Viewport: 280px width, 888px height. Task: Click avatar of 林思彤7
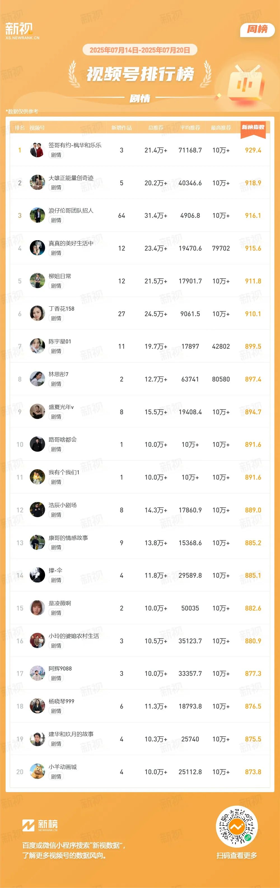click(x=37, y=379)
